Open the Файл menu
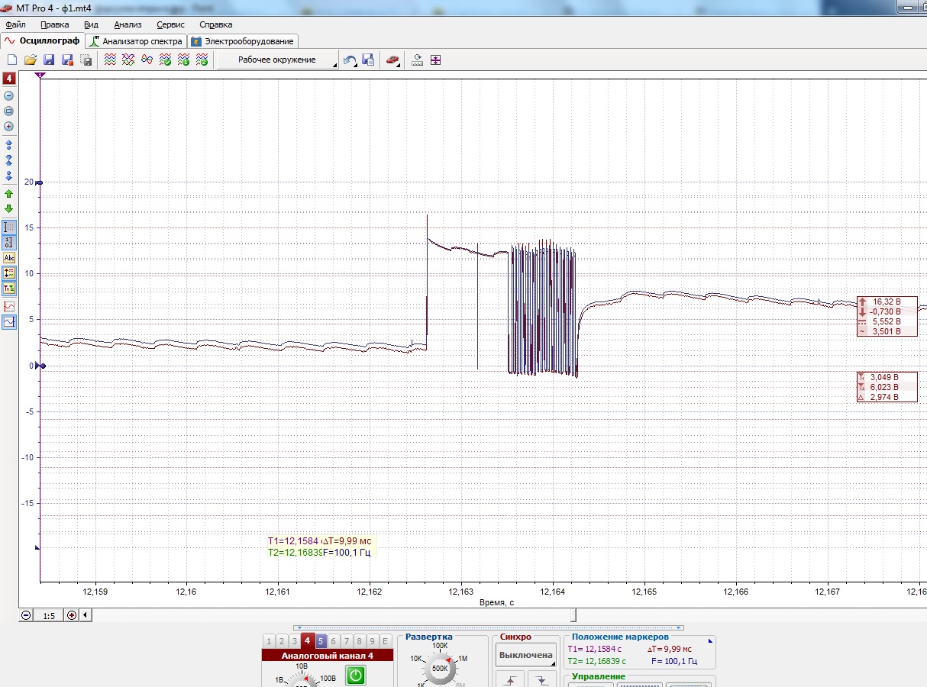This screenshot has width=927, height=687. [x=15, y=24]
